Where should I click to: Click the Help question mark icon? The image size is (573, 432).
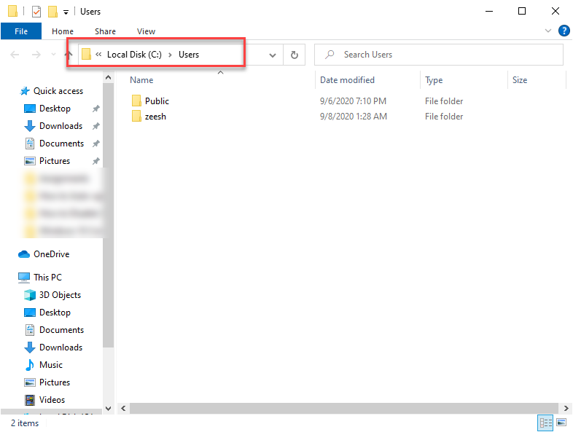click(564, 31)
